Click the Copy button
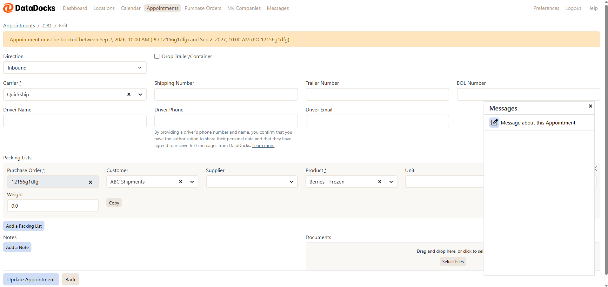 pyautogui.click(x=114, y=203)
